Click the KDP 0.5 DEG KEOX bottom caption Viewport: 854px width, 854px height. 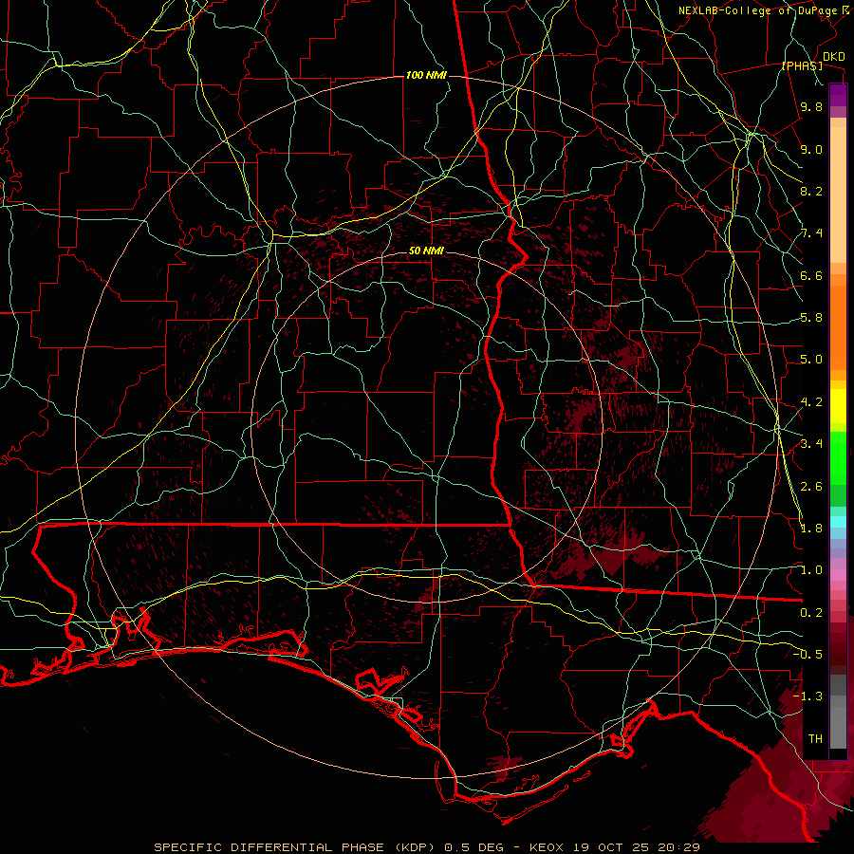[x=427, y=847]
